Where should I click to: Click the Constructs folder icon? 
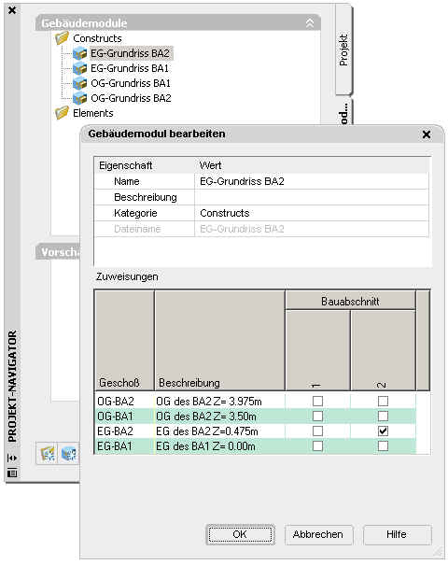point(62,38)
